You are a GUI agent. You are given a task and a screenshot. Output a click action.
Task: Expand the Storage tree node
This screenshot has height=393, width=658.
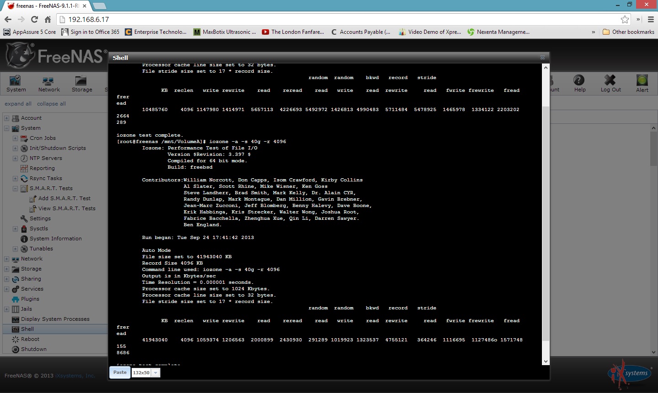(7, 269)
